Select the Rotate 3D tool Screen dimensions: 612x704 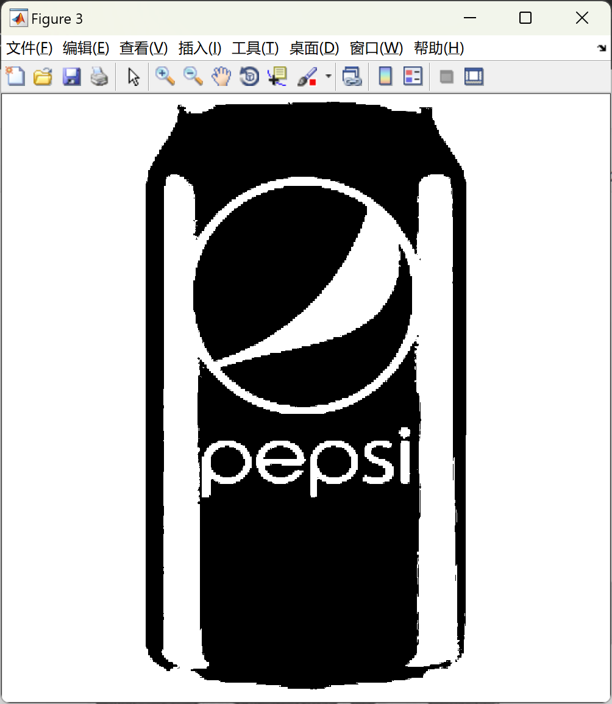pos(249,77)
